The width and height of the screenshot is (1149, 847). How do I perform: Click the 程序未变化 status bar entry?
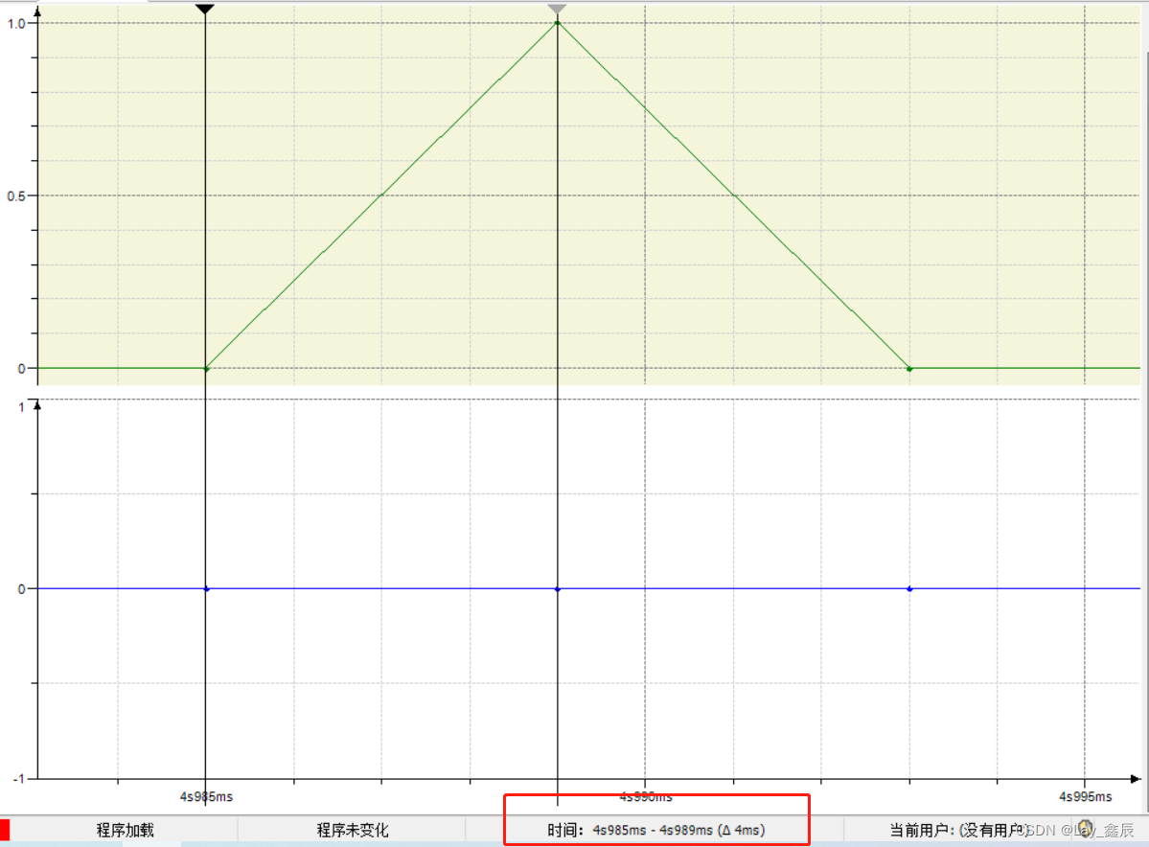click(353, 830)
